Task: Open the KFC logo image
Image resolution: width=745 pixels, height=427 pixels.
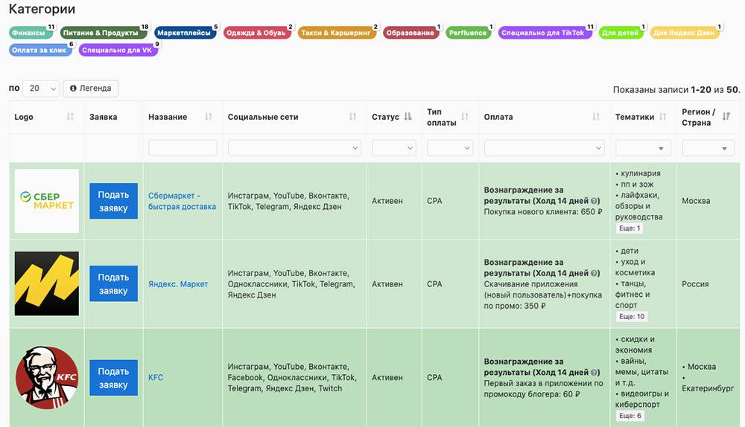Action: click(46, 378)
